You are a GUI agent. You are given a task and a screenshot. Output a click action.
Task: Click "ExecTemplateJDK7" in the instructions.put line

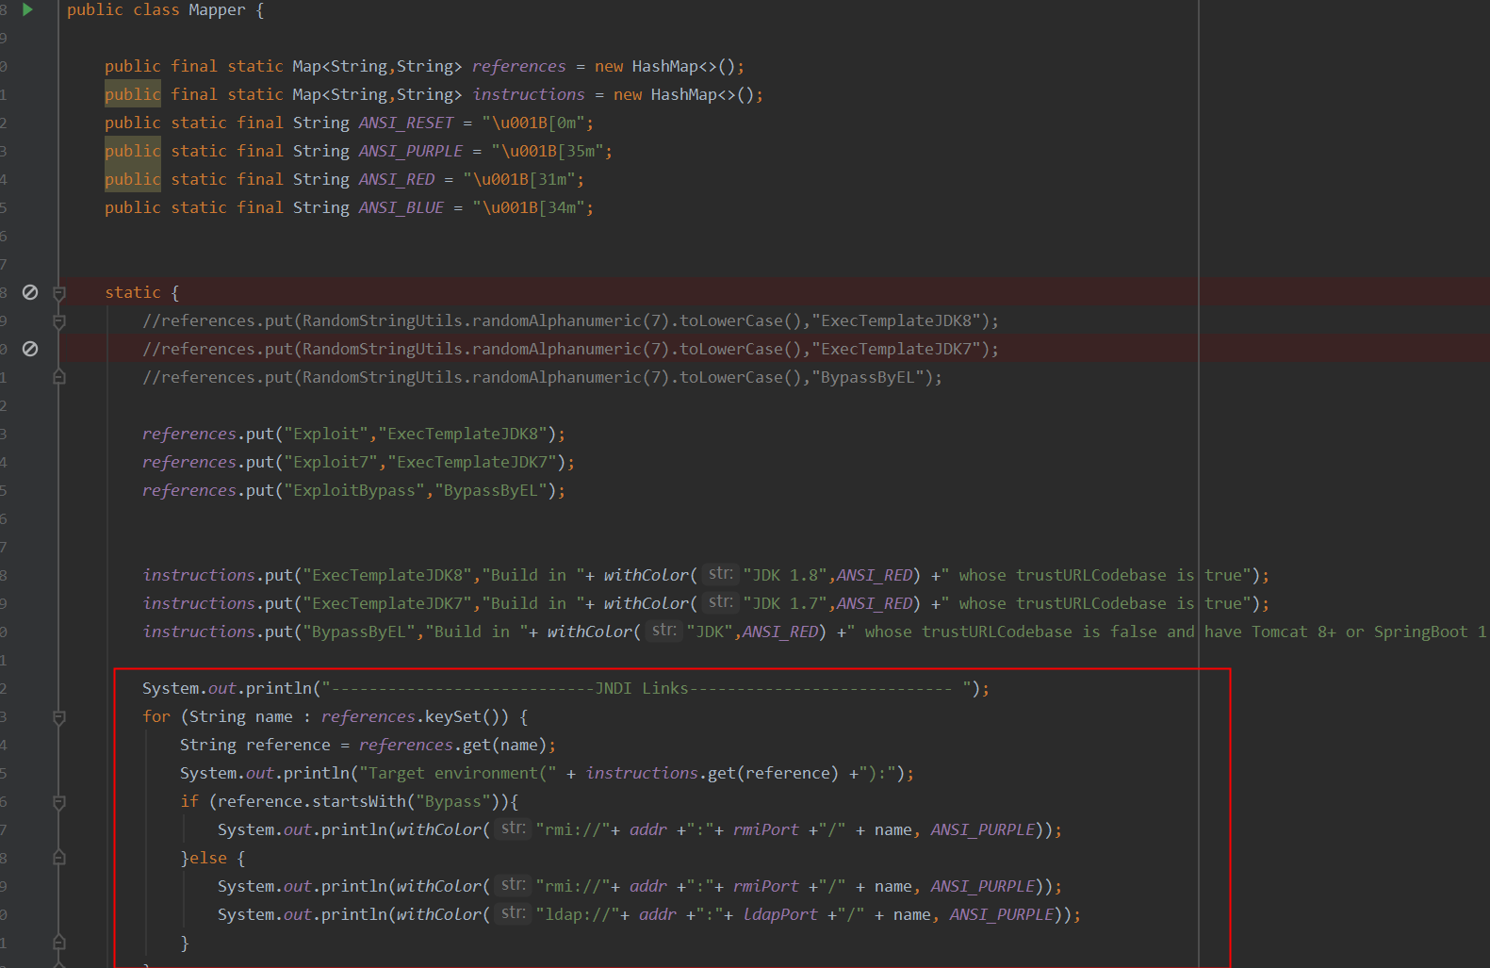387,604
